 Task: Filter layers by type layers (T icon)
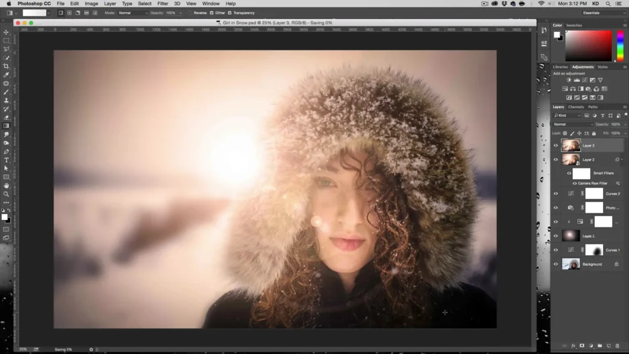[603, 116]
